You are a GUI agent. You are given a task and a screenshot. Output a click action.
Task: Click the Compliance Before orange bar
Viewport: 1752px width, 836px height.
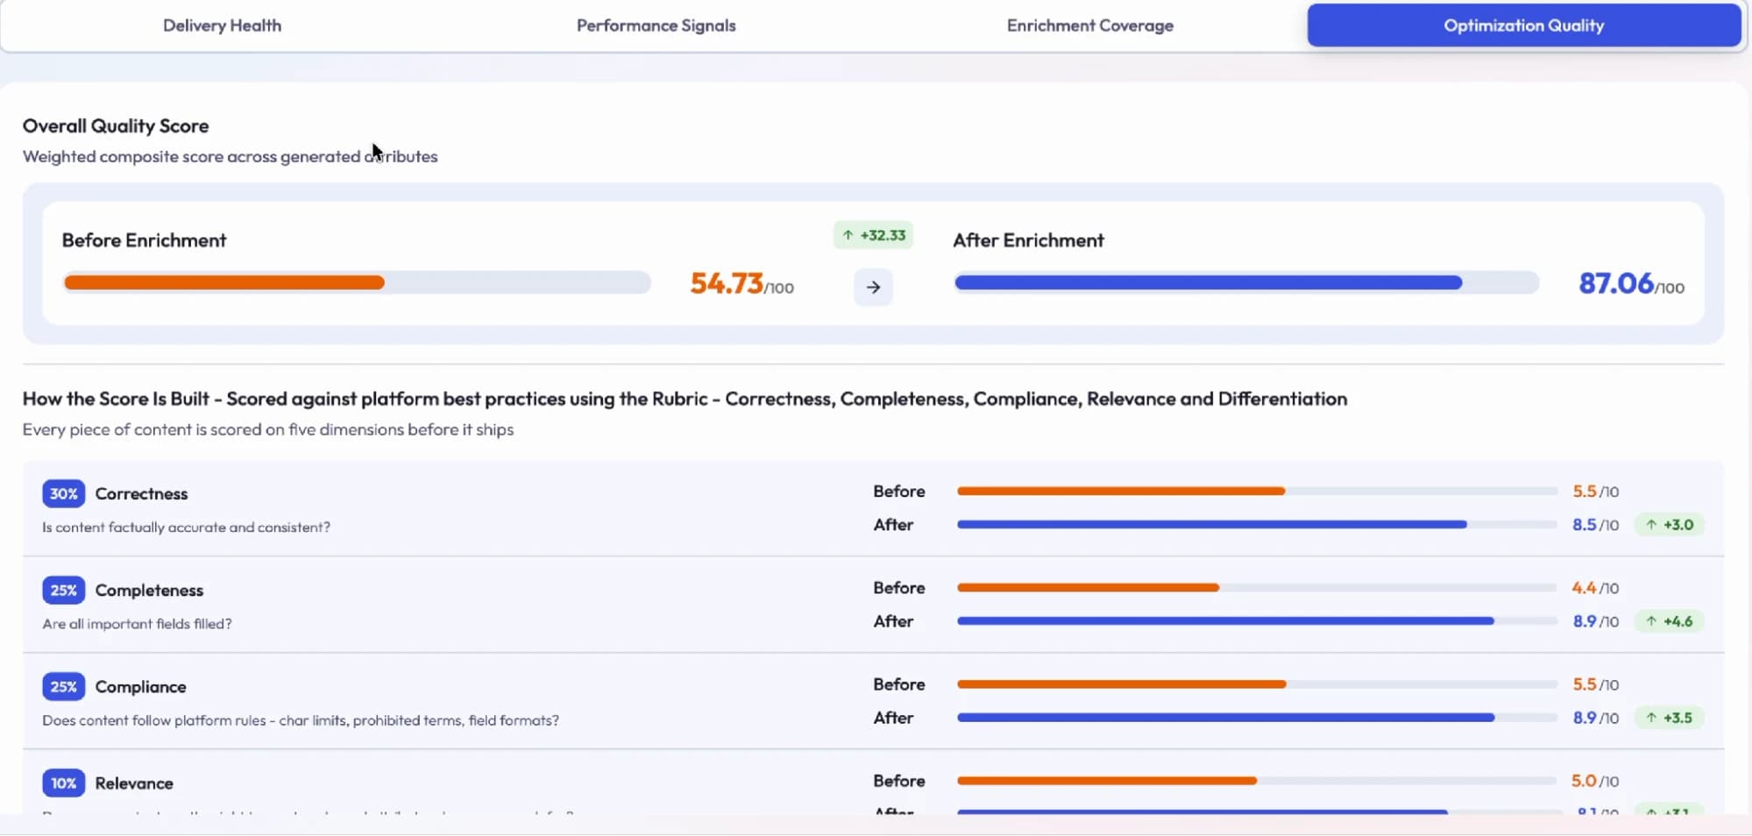tap(1122, 684)
